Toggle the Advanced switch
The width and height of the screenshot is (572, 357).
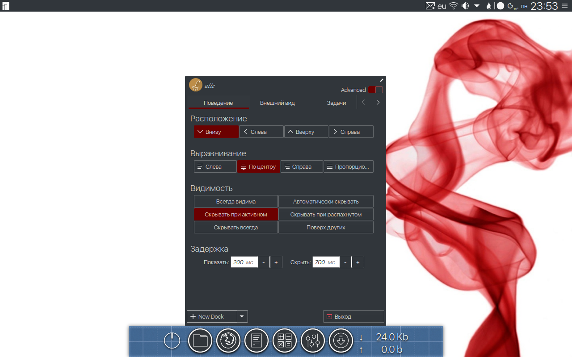tap(375, 90)
